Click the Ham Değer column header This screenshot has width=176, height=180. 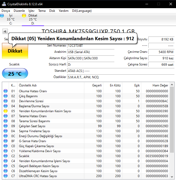[x=160, y=85]
